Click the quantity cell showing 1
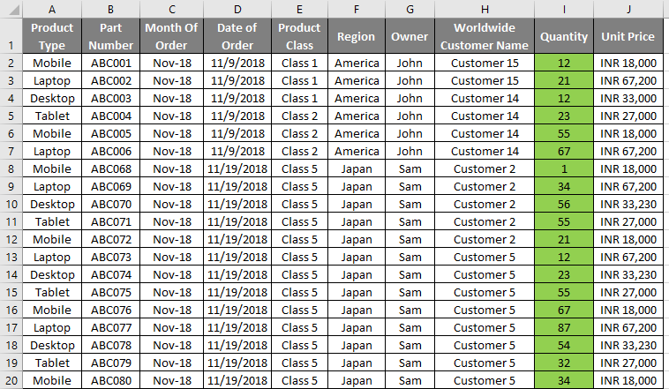 [x=564, y=168]
